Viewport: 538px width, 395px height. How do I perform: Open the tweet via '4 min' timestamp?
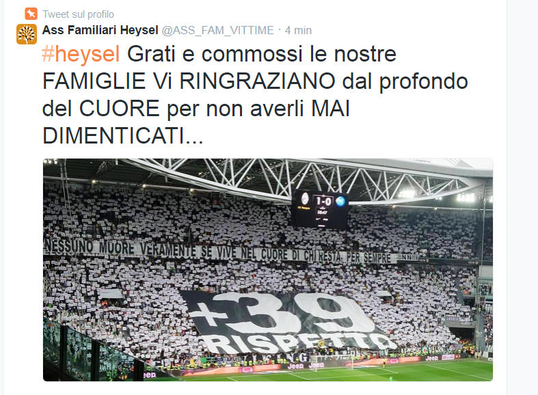(298, 30)
